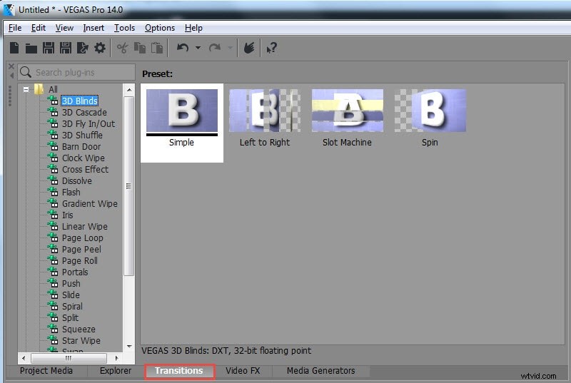The image size is (571, 383).
Task: Undo the last action
Action: pos(183,48)
